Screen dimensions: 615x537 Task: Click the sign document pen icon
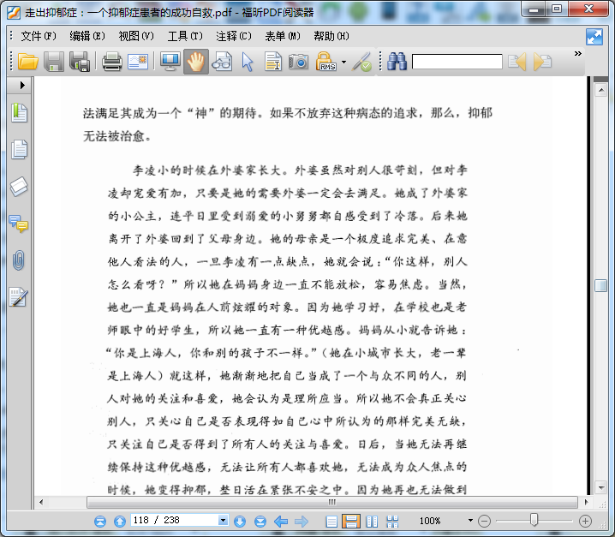pos(361,62)
